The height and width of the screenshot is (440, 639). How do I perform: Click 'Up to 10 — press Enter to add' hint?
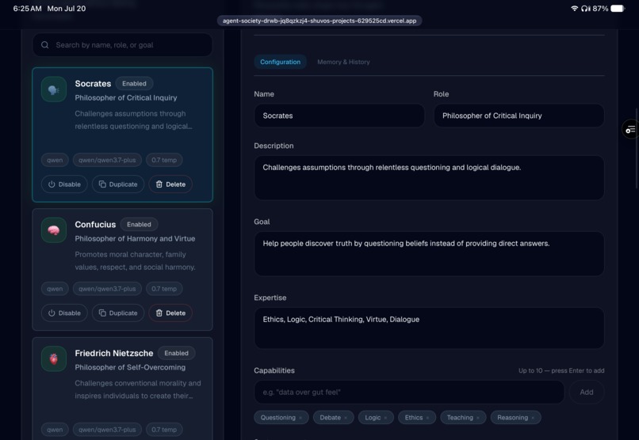(x=561, y=370)
